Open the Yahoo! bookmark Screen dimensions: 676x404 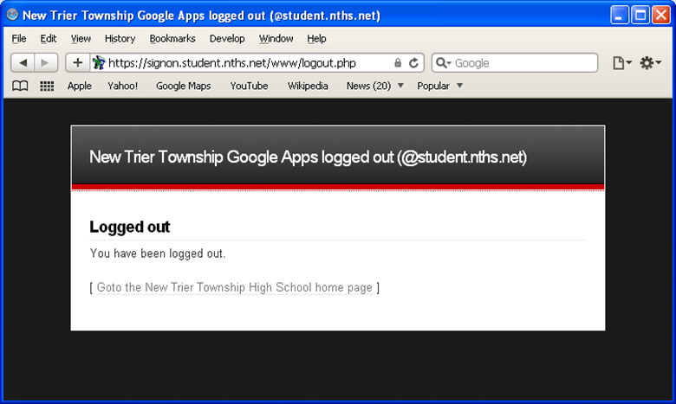[x=123, y=86]
